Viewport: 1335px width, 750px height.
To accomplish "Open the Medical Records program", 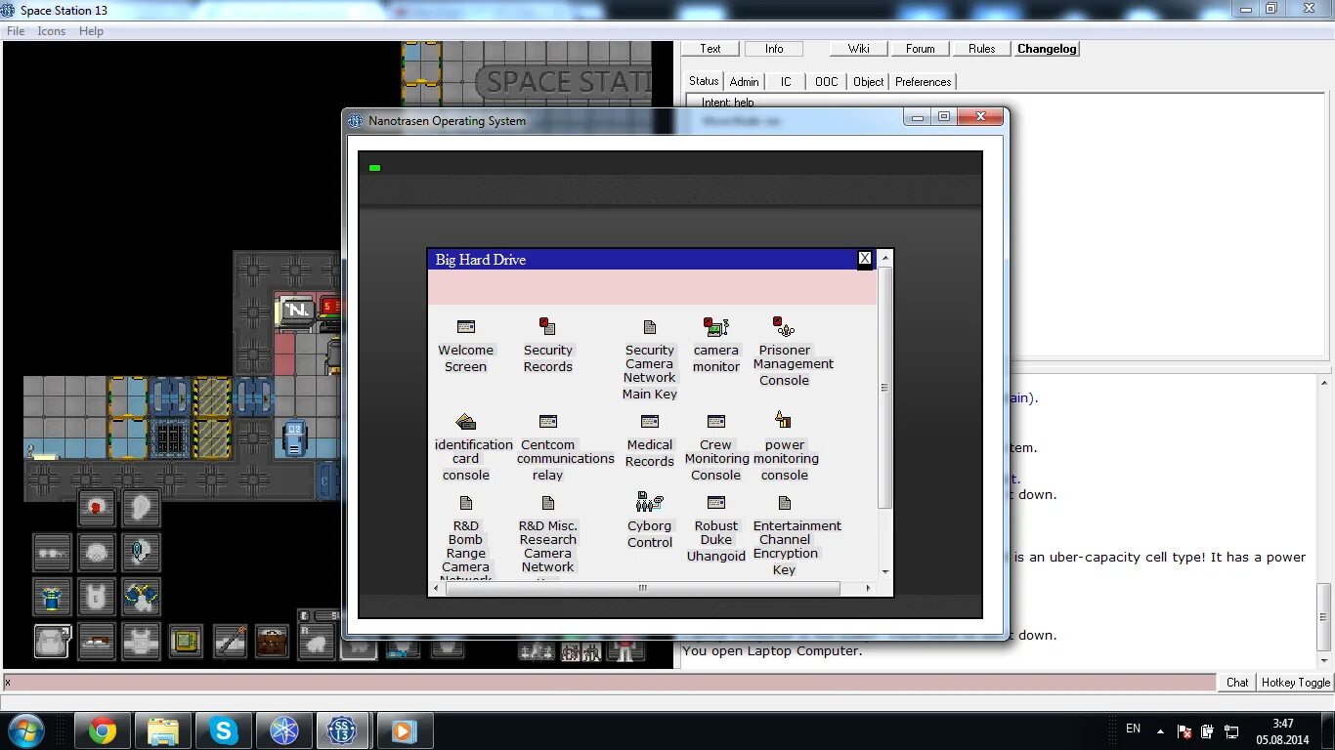I will (650, 421).
